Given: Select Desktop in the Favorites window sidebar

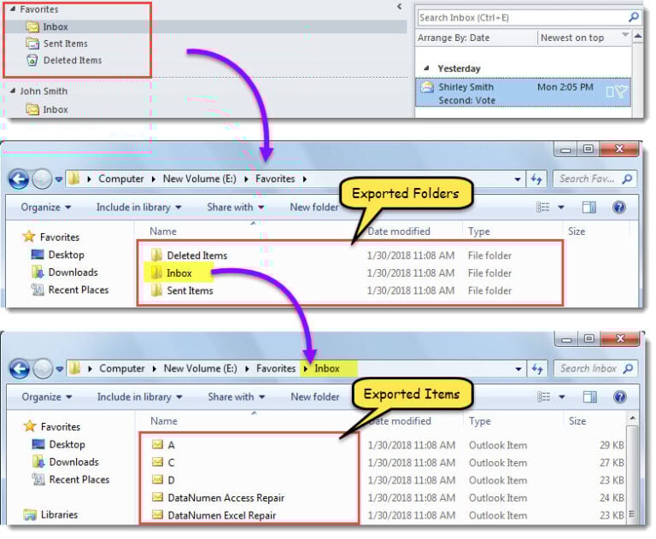Looking at the screenshot, I should click(x=58, y=255).
